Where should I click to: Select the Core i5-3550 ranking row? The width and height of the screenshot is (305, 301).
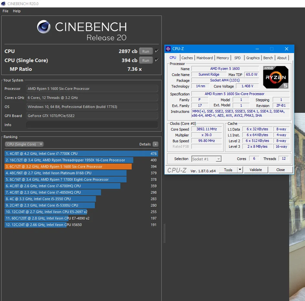click(81, 199)
